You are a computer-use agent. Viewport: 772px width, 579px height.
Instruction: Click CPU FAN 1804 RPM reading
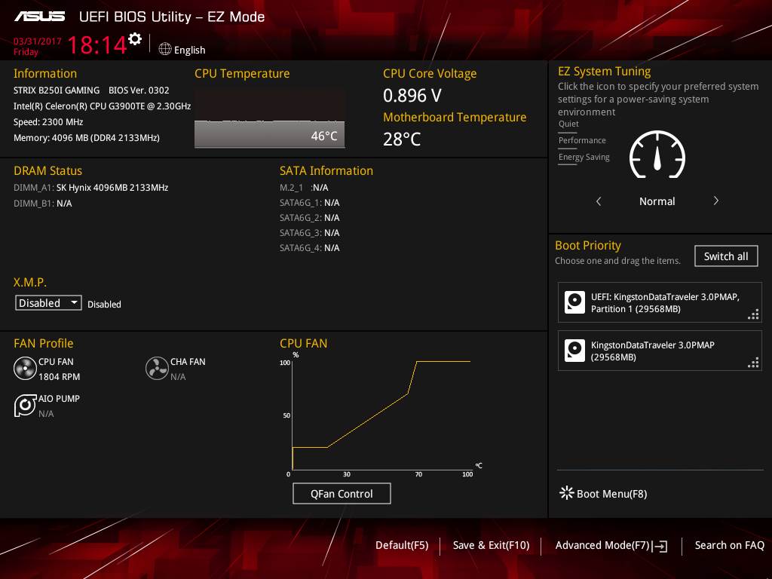point(59,377)
